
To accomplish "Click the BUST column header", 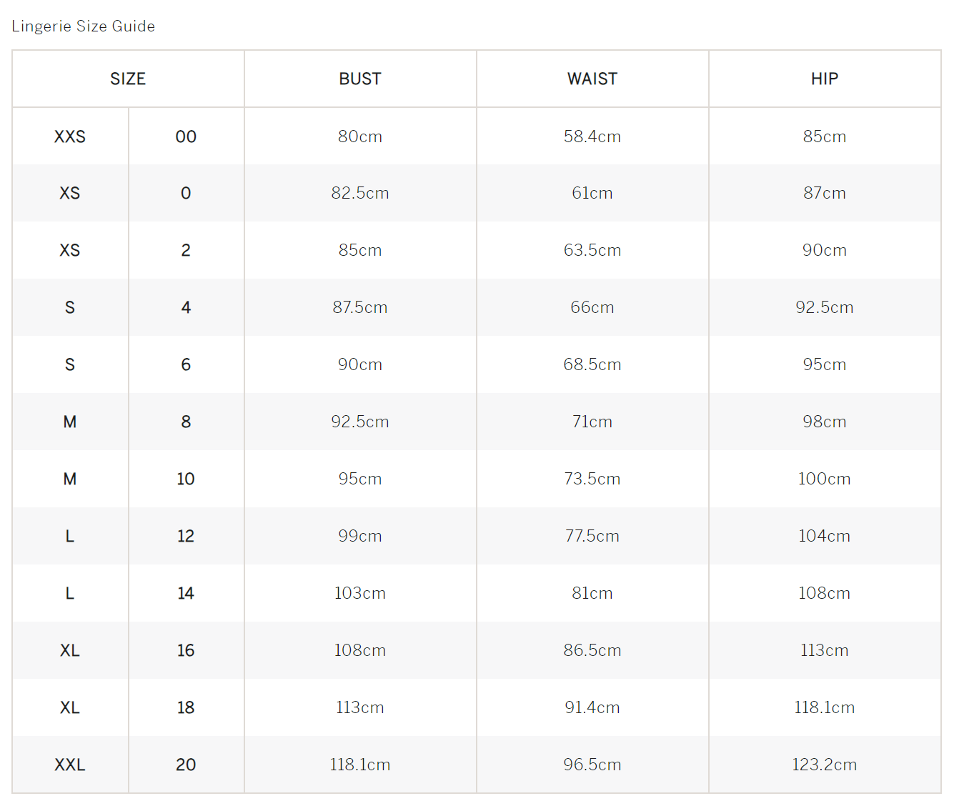I will tap(360, 79).
